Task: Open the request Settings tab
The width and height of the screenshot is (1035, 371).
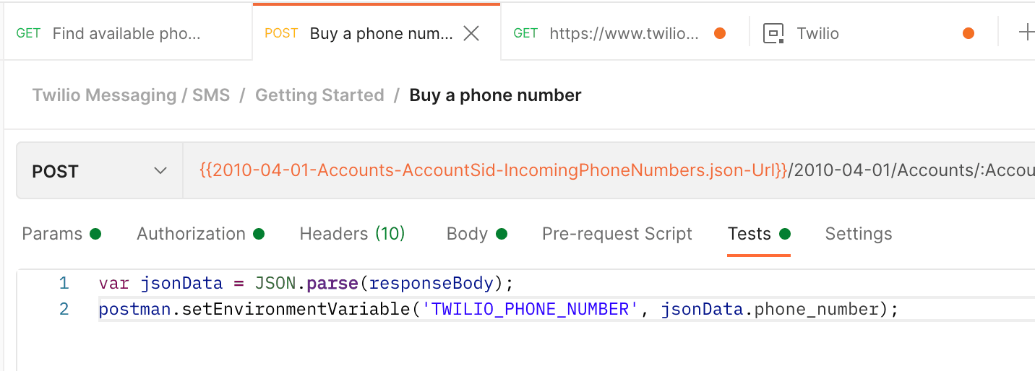Action: point(858,234)
